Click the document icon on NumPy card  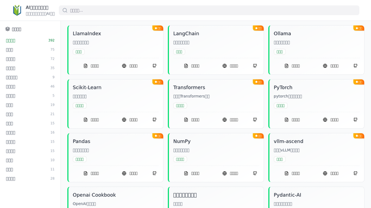coord(186,173)
